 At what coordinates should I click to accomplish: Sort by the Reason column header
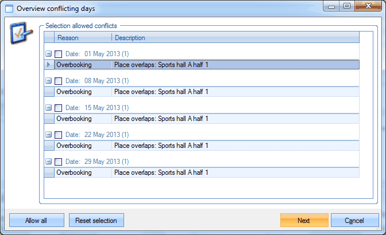click(83, 38)
